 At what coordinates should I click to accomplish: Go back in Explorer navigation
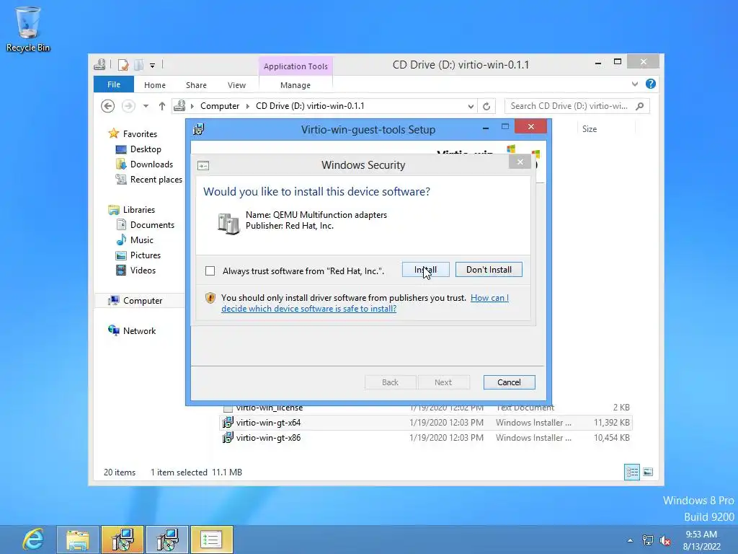[108, 106]
